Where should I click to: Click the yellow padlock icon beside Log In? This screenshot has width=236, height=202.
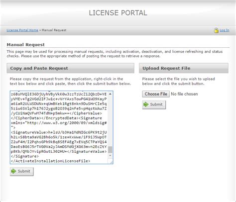point(216,30)
